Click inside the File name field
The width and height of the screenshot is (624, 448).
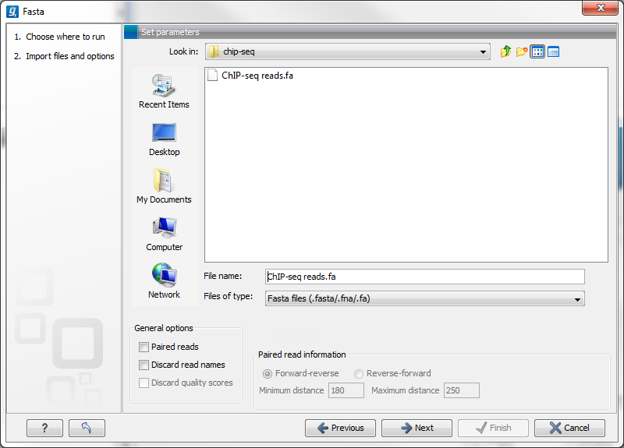(425, 277)
